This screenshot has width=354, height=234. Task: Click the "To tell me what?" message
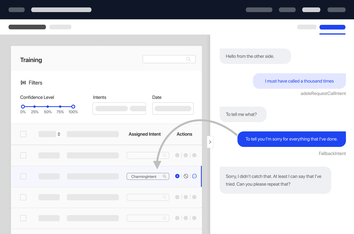click(x=243, y=114)
